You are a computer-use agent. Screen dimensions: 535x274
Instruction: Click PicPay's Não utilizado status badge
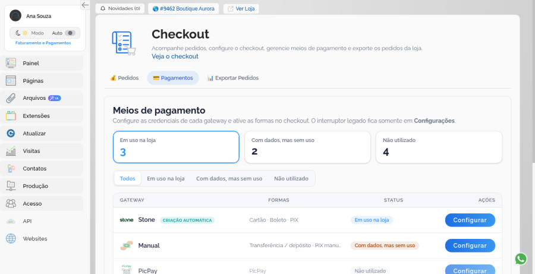click(x=370, y=270)
